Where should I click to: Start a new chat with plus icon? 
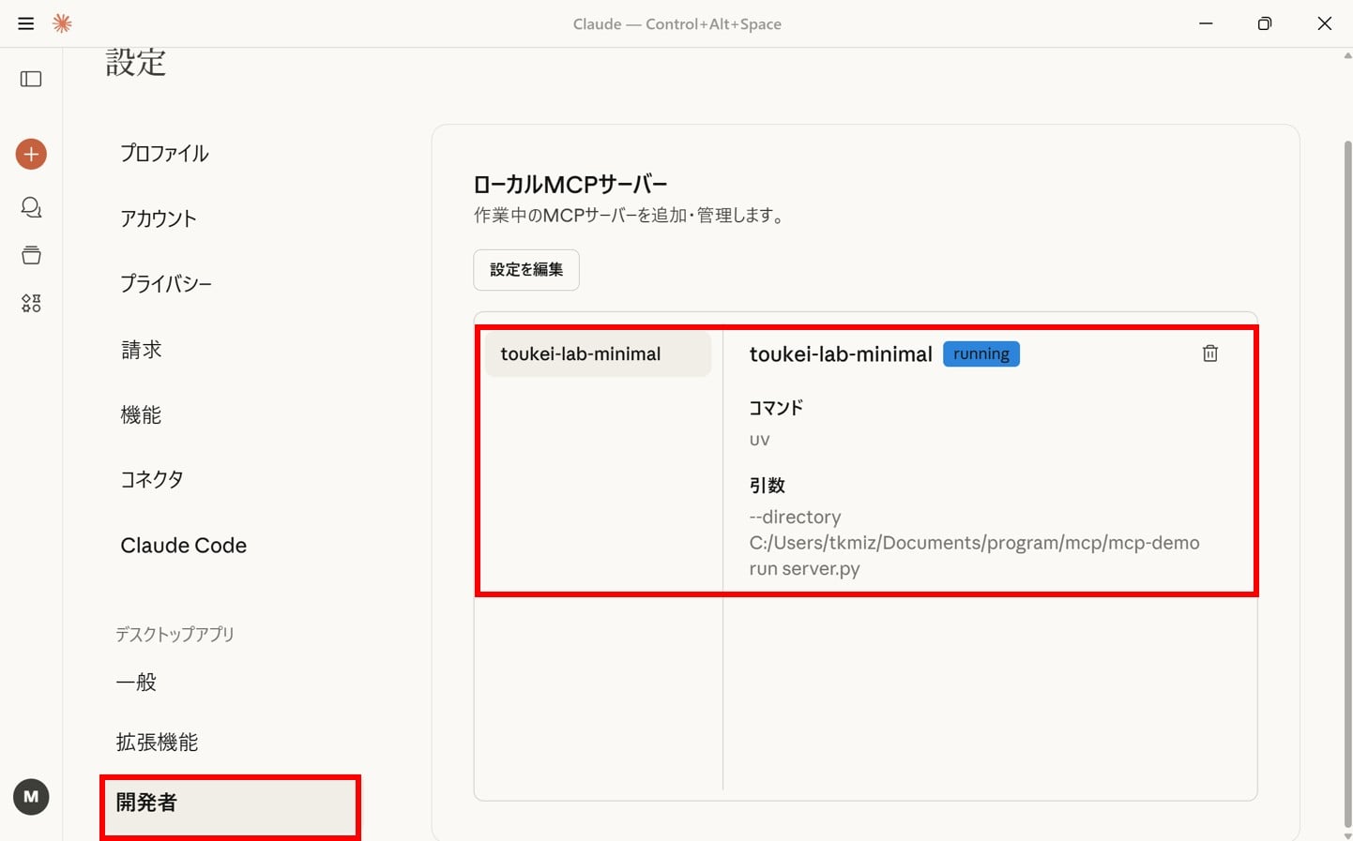click(31, 154)
